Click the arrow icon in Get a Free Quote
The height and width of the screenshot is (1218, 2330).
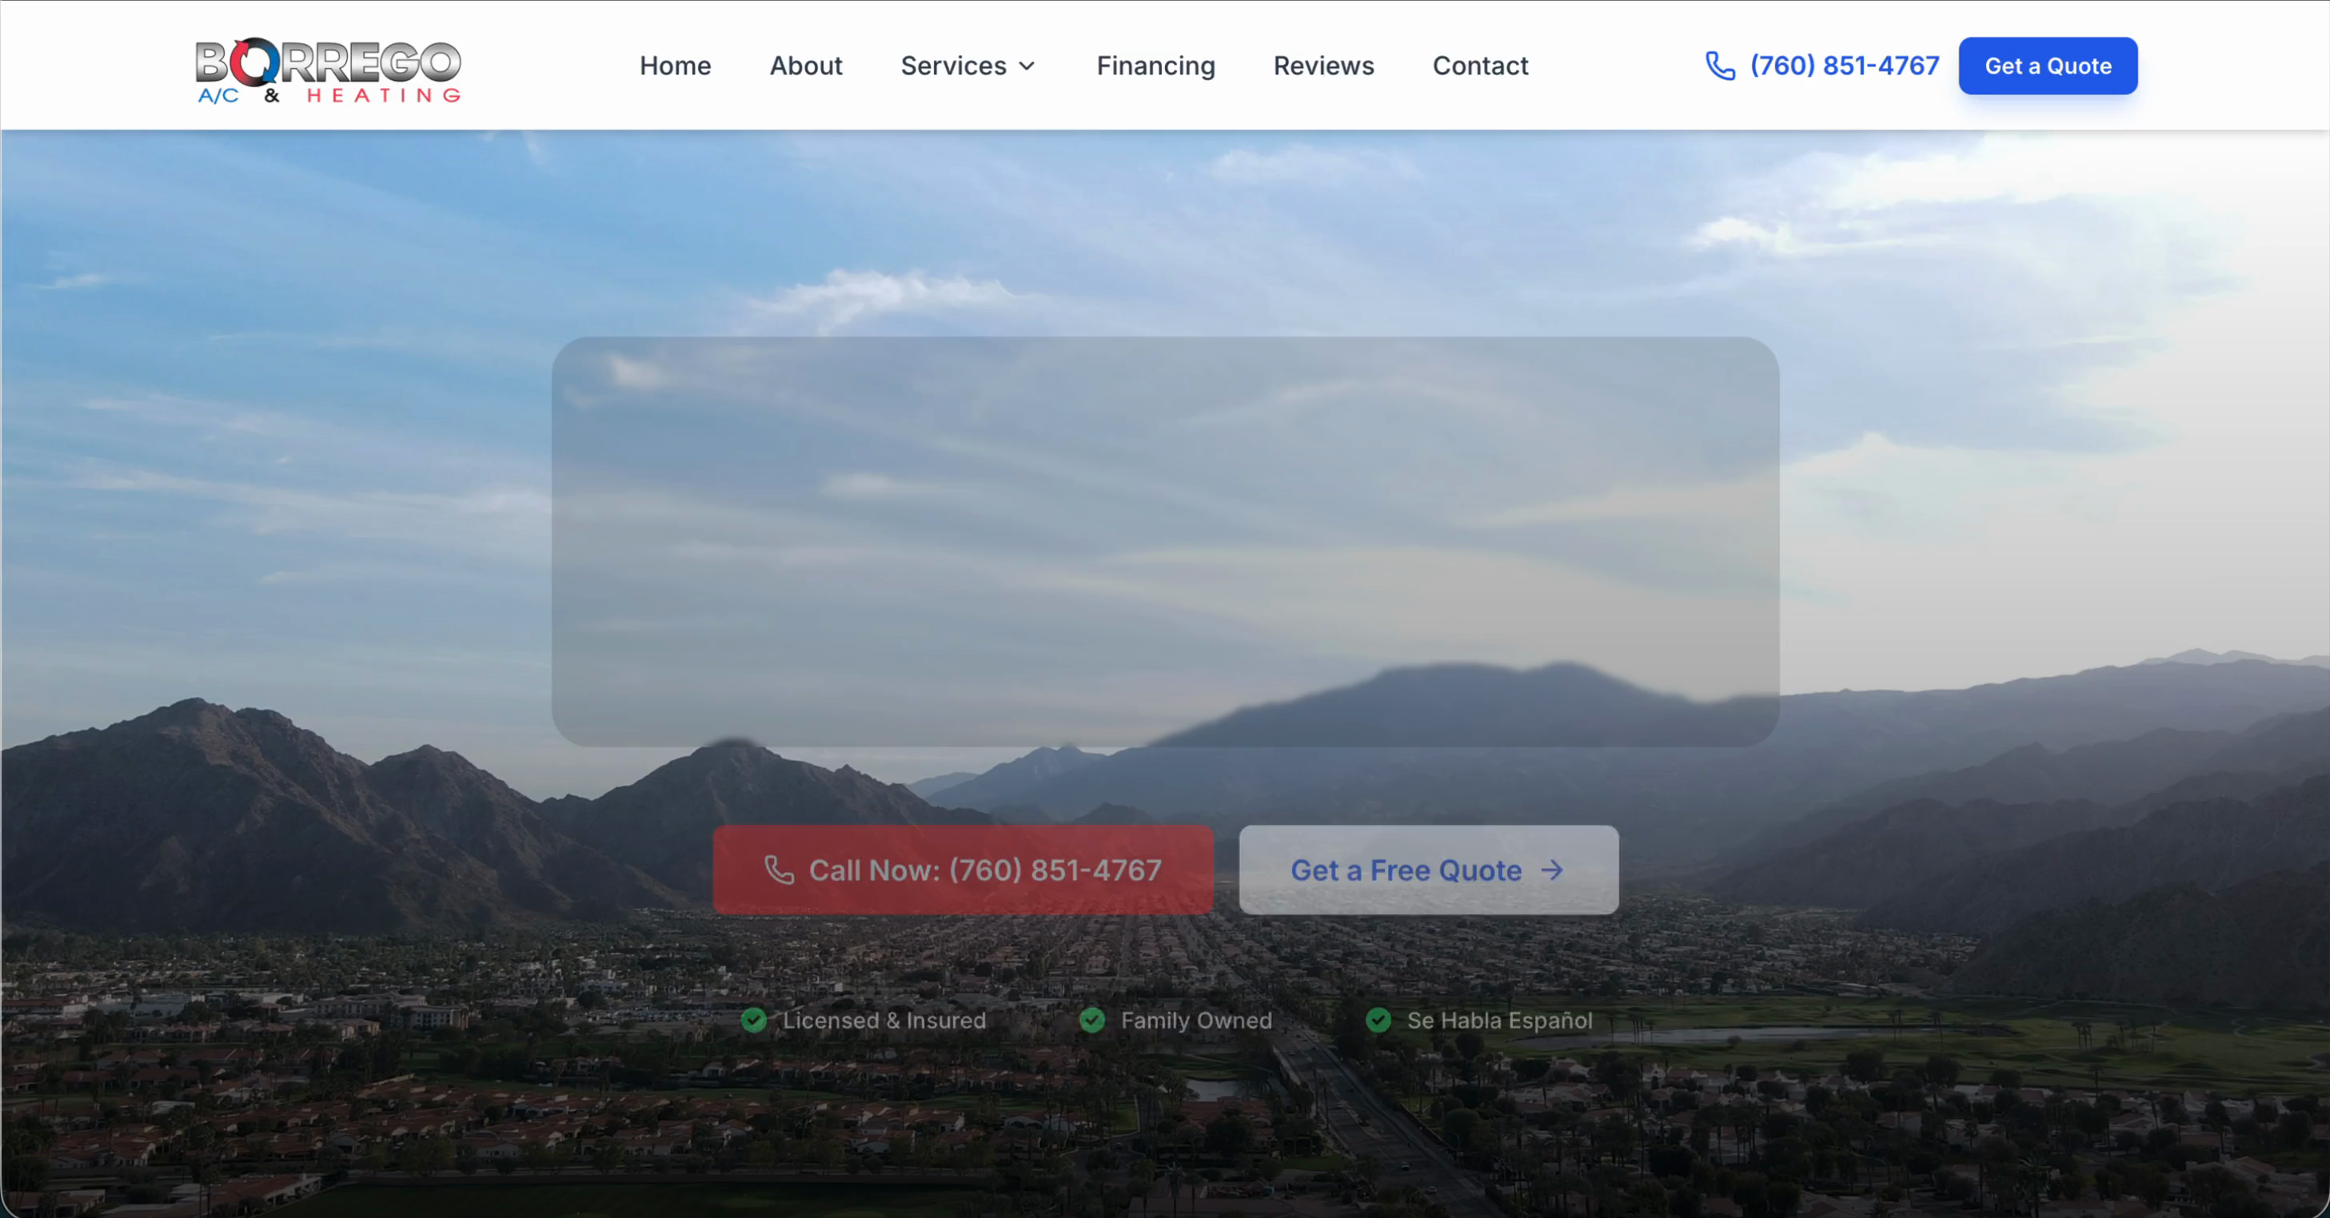[x=1554, y=870]
